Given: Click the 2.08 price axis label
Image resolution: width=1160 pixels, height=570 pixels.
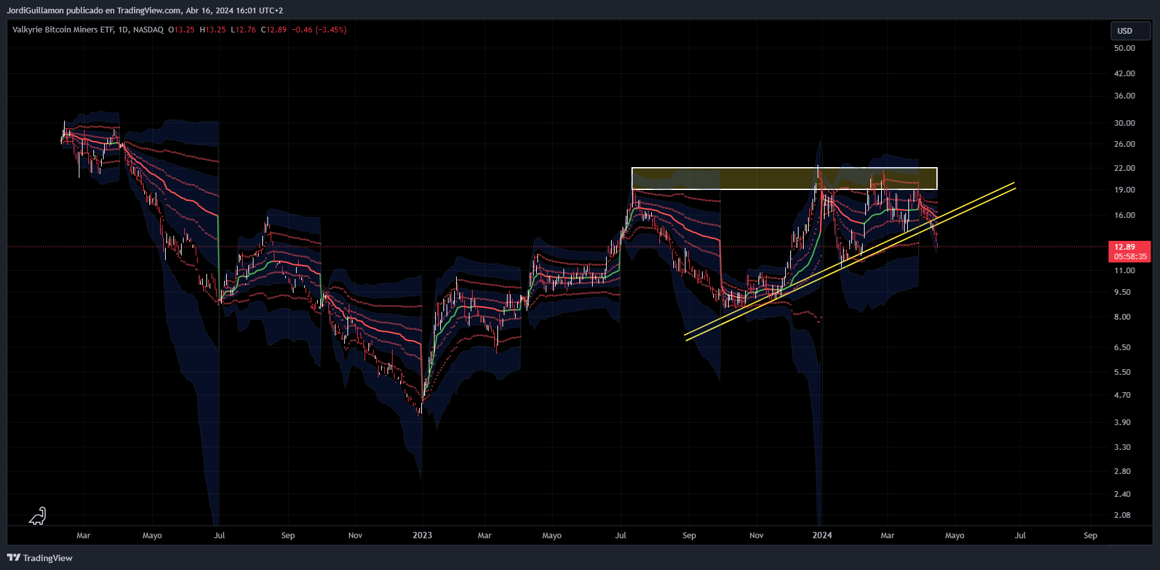Looking at the screenshot, I should point(1123,515).
